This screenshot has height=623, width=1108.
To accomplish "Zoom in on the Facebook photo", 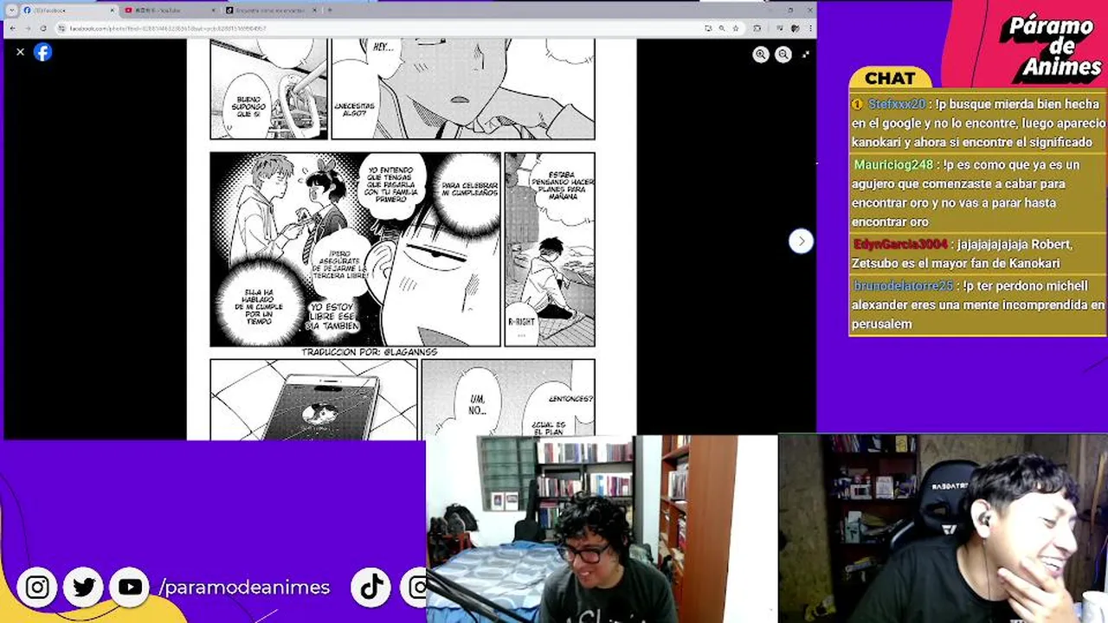I will click(761, 55).
